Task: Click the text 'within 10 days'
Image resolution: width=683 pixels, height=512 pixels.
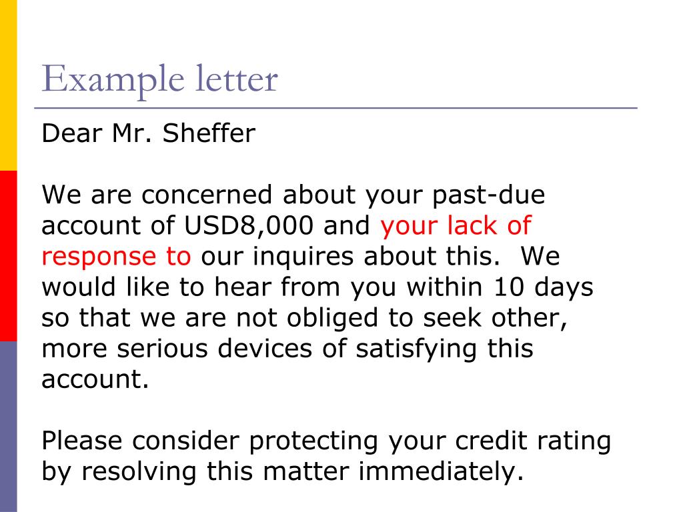Action: [500, 287]
